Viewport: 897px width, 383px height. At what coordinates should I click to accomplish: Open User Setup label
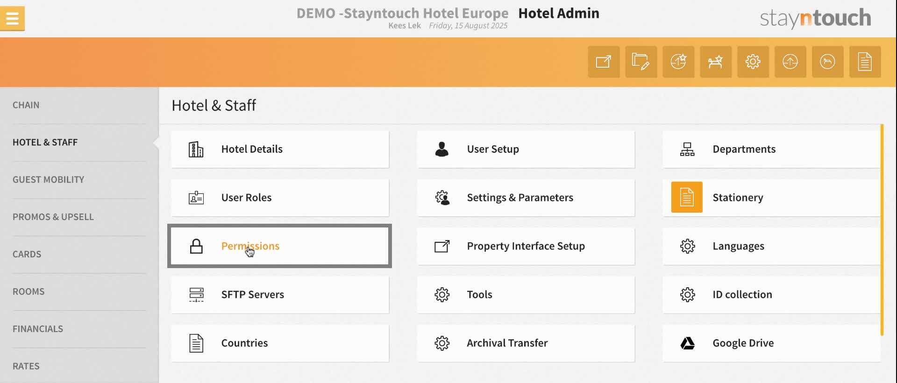pos(493,149)
